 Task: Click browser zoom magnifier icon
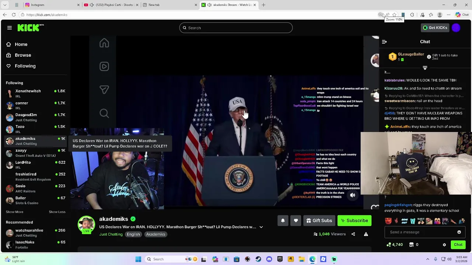(380, 15)
